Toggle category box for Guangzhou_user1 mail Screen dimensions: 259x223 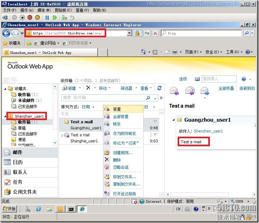pos(151,122)
